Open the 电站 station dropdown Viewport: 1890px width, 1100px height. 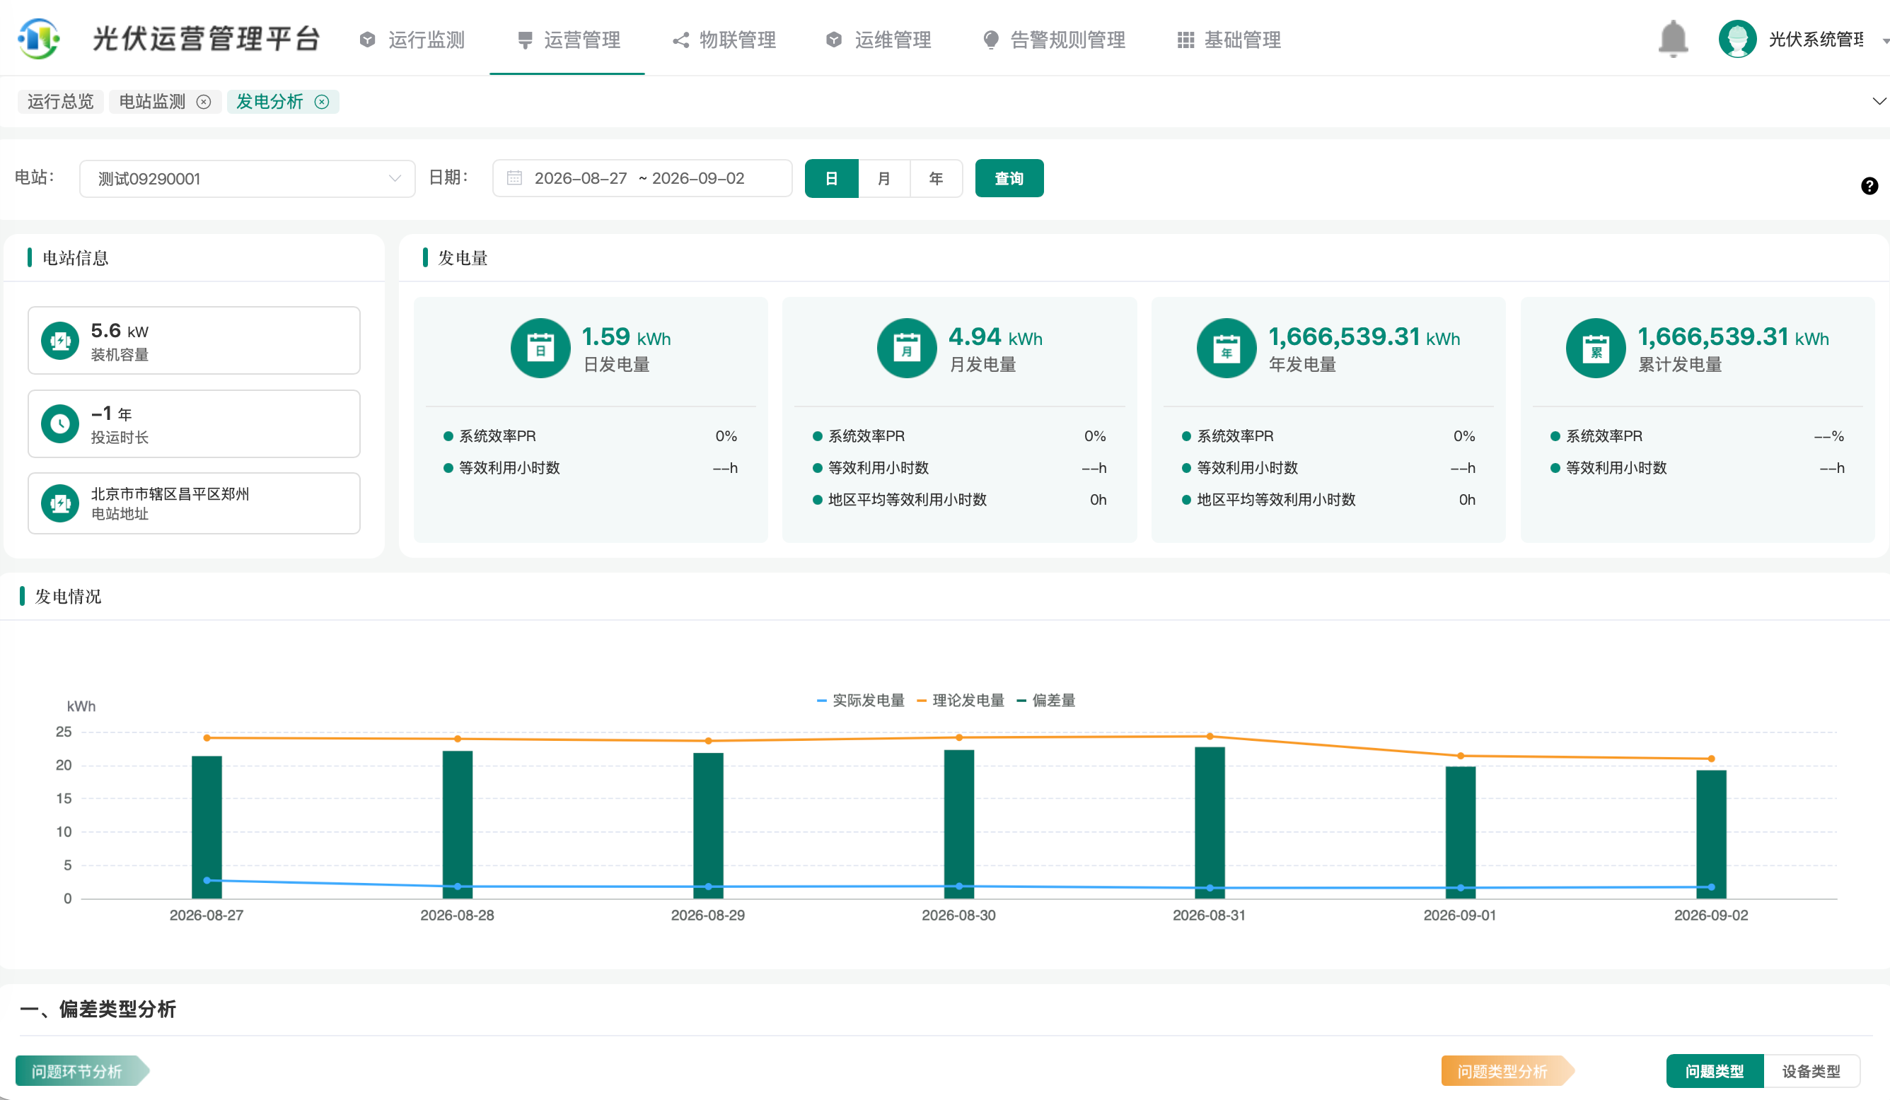(248, 178)
